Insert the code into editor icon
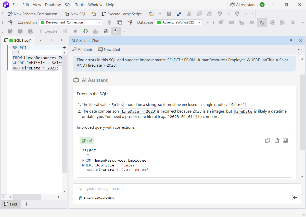Viewport: 306px width, 217px height. (x=285, y=140)
